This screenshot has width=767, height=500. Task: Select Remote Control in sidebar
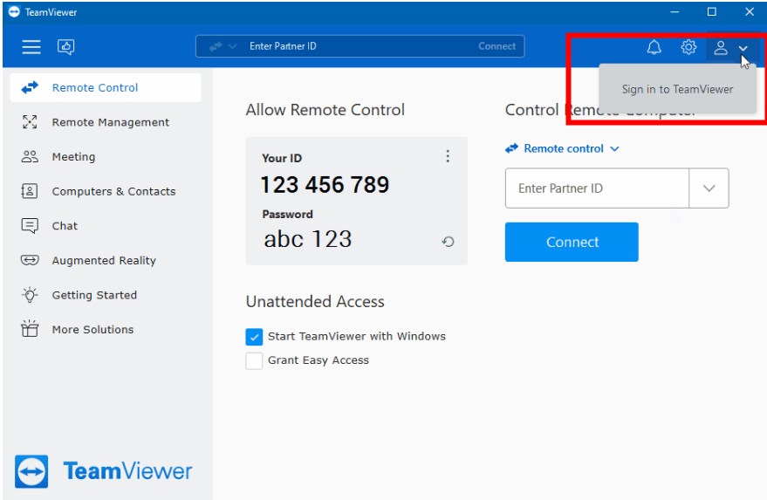pyautogui.click(x=106, y=87)
